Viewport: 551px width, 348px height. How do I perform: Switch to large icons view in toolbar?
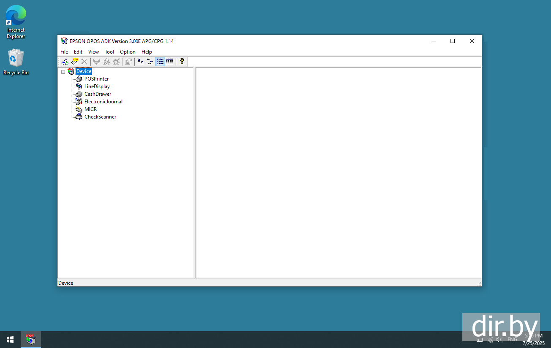pos(141,62)
